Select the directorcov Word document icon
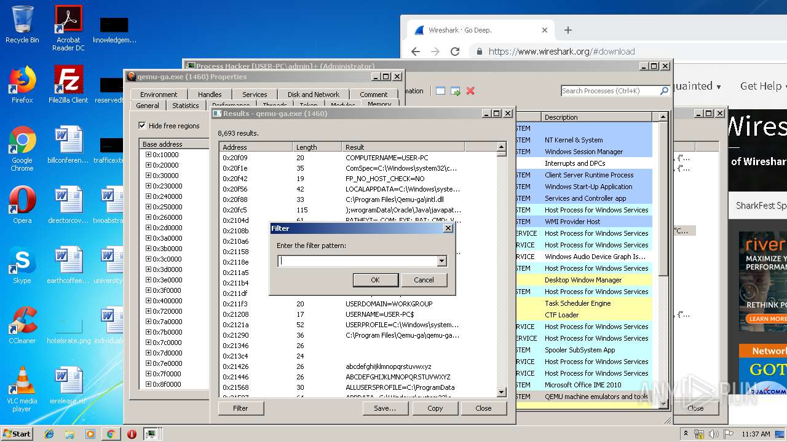787x442 pixels. tap(68, 205)
